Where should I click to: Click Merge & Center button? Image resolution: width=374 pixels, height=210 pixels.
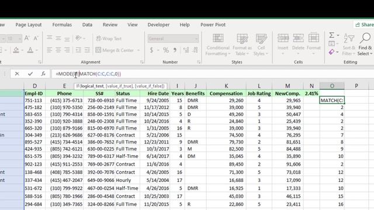pyautogui.click(x=115, y=50)
